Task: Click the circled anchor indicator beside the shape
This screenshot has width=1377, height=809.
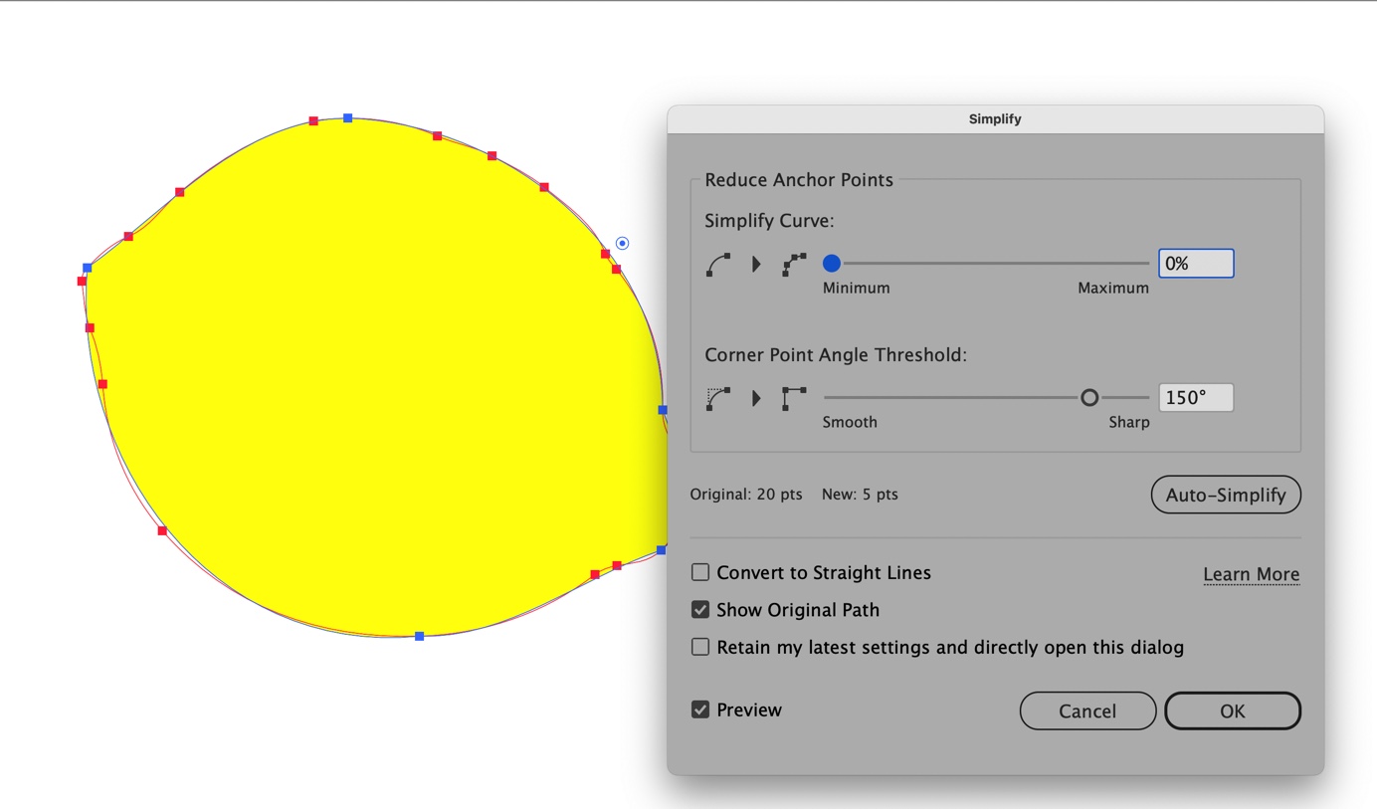Action: [x=622, y=242]
